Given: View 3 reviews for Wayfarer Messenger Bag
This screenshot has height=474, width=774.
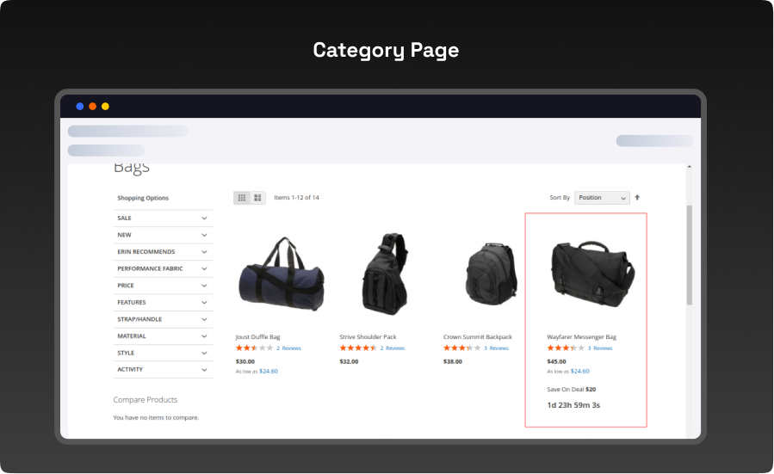Looking at the screenshot, I should click(600, 348).
